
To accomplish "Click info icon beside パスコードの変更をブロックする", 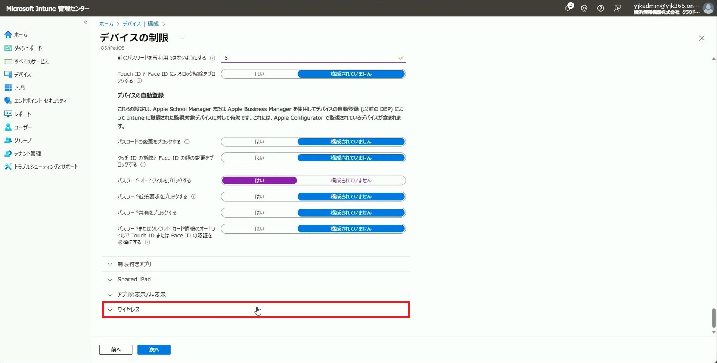I will click(x=187, y=142).
